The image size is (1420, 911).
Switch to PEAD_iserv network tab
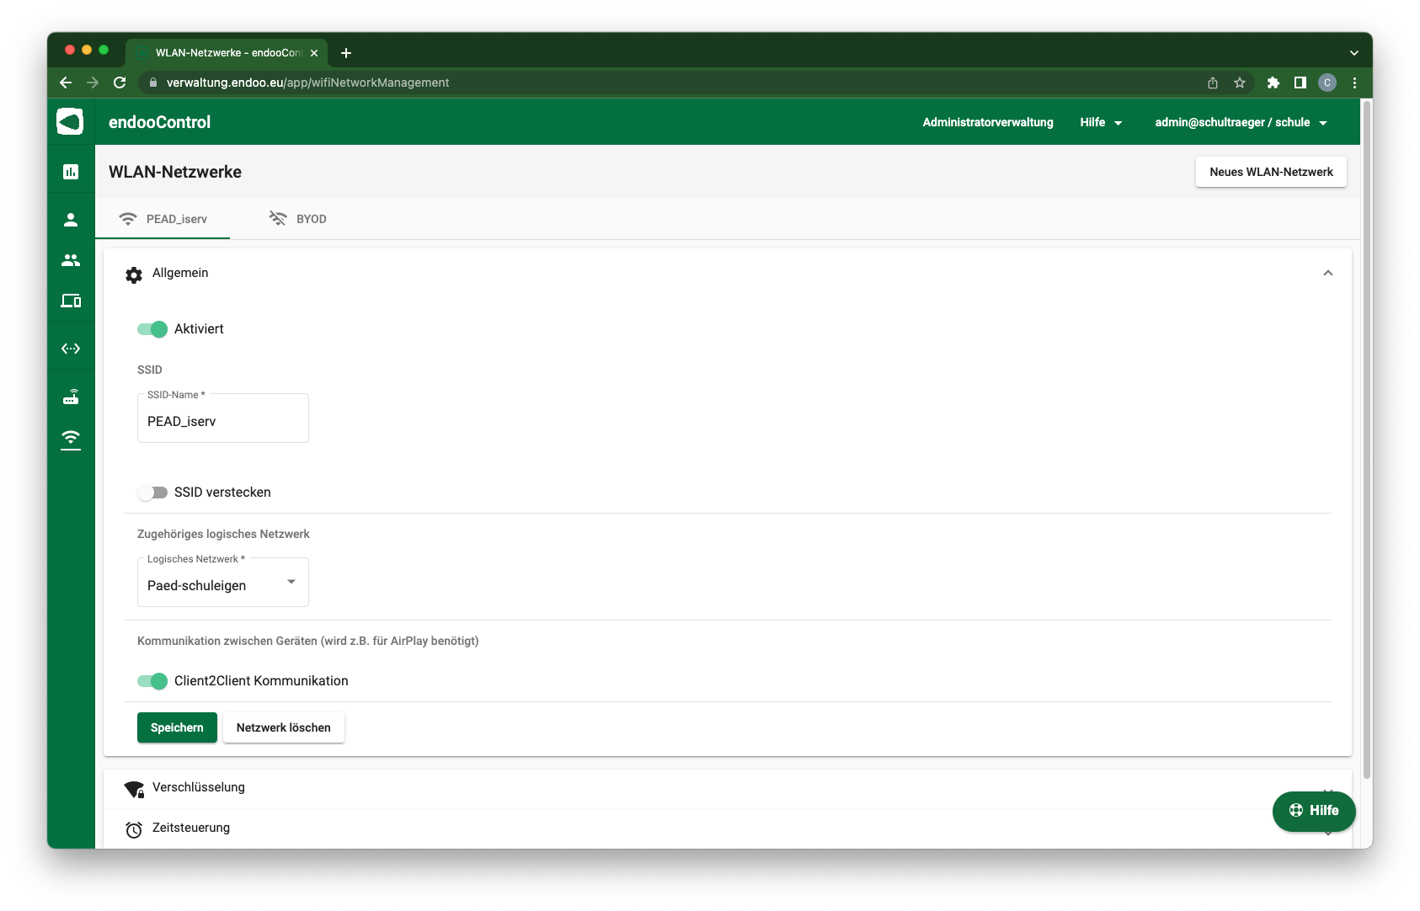[x=163, y=219]
